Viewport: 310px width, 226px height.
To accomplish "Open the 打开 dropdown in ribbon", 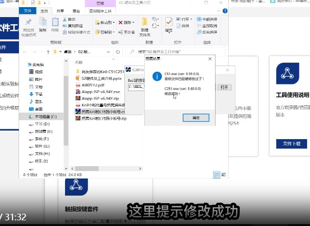I will [x=184, y=19].
